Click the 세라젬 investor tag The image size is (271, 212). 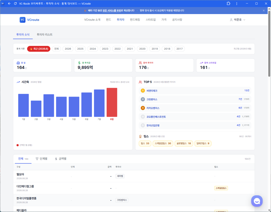120,176
